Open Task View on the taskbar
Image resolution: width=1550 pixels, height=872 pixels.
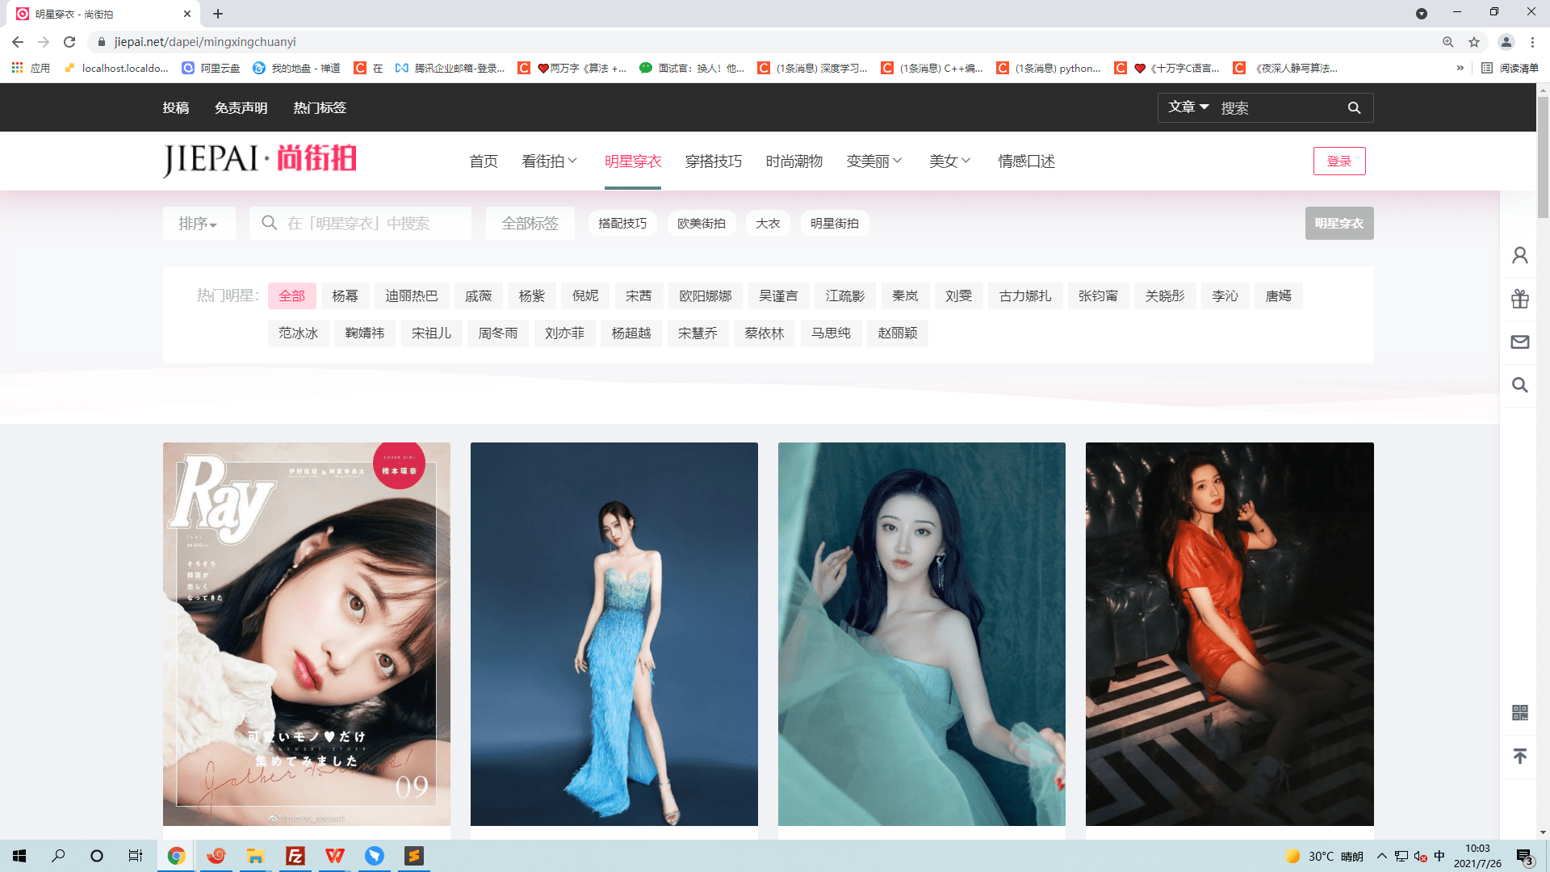point(136,856)
